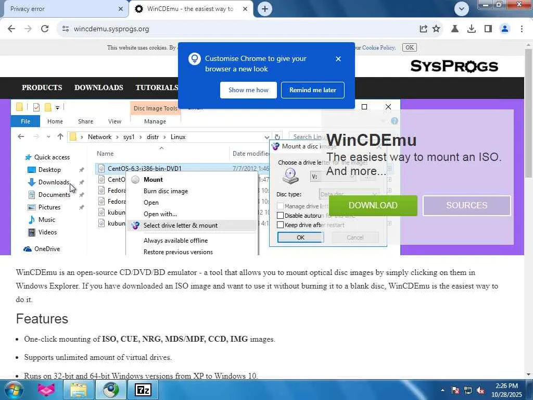Close the Privacy error tab
The height and width of the screenshot is (400, 533).
(x=121, y=9)
